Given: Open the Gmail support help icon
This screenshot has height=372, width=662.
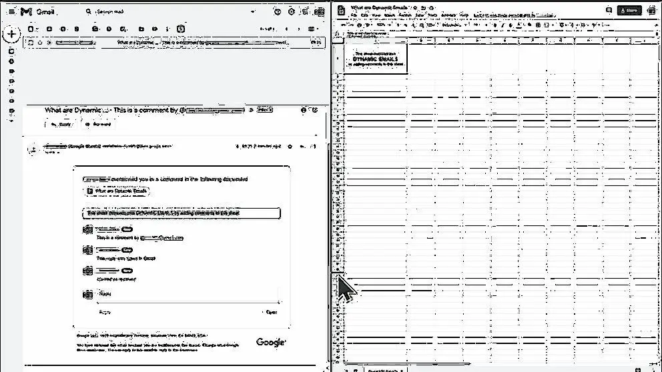Looking at the screenshot, I should click(276, 12).
